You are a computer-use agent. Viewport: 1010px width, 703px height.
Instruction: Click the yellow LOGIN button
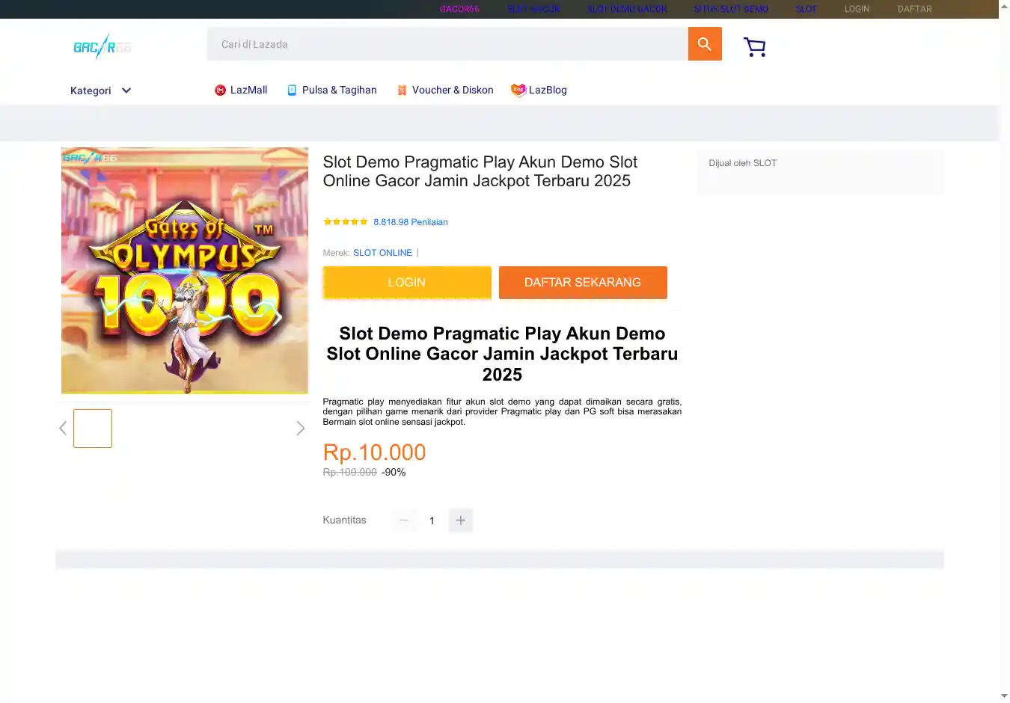pos(407,283)
